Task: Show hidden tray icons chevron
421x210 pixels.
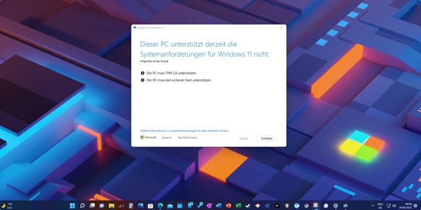Action: pos(372,206)
